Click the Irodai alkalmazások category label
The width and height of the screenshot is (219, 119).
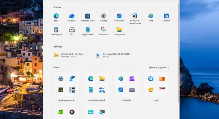[x=96, y=100]
